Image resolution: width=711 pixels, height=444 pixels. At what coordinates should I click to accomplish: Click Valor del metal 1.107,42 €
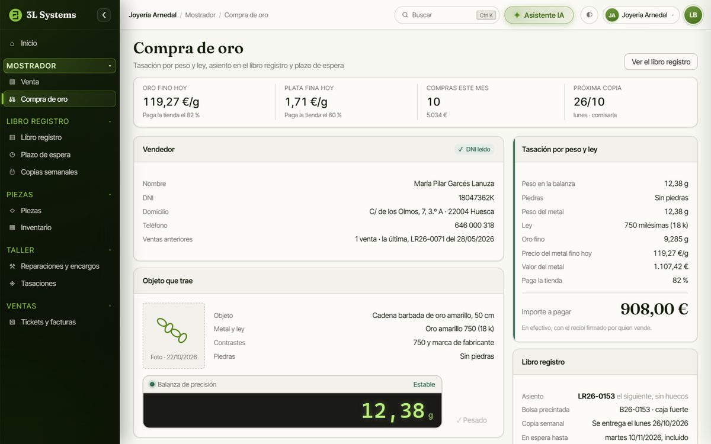(x=671, y=267)
